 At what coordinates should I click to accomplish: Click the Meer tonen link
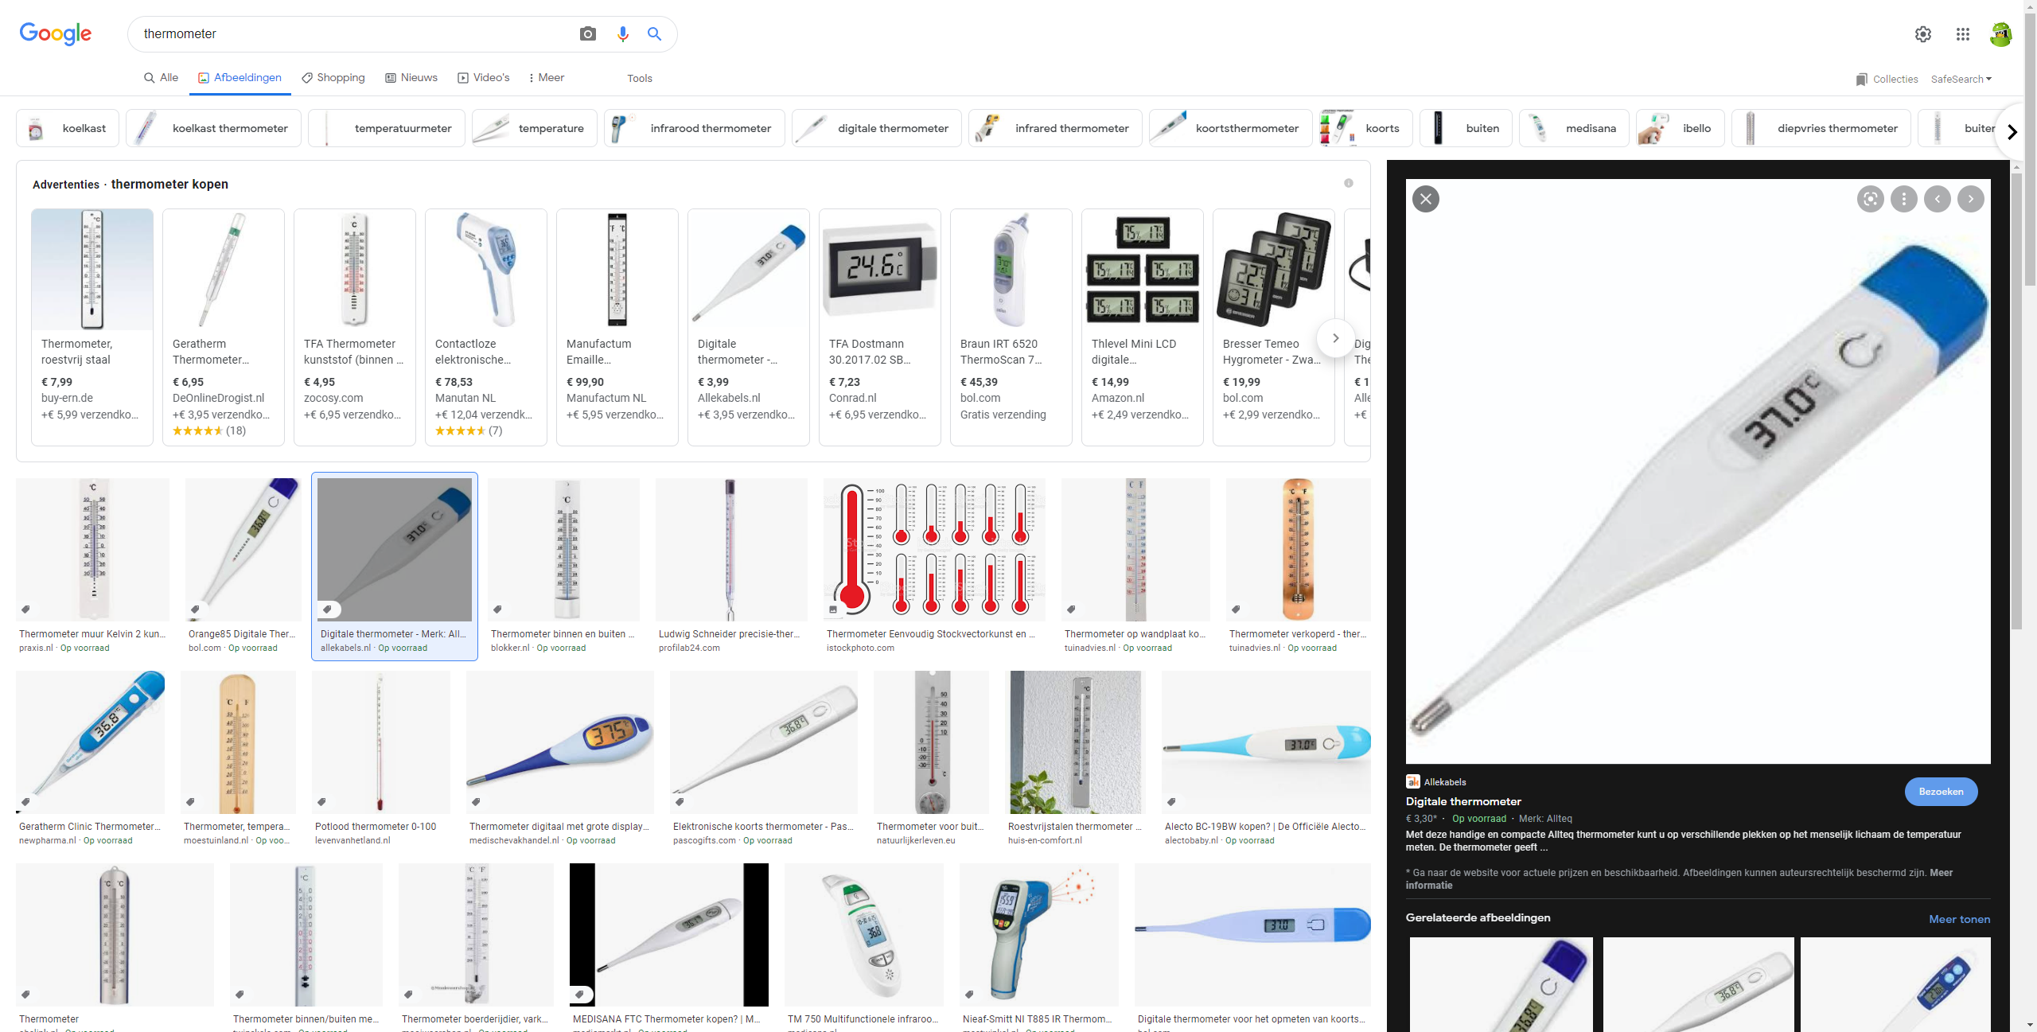click(1959, 919)
